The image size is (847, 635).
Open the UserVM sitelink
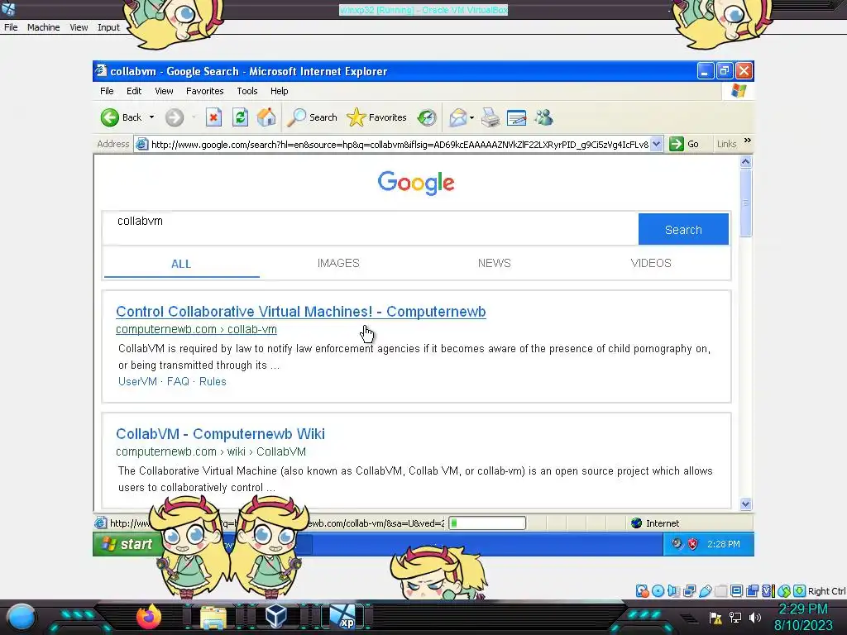click(x=137, y=381)
